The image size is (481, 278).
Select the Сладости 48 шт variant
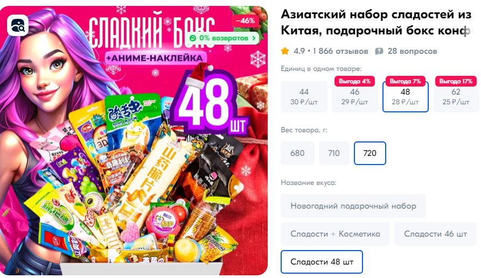[x=322, y=262]
